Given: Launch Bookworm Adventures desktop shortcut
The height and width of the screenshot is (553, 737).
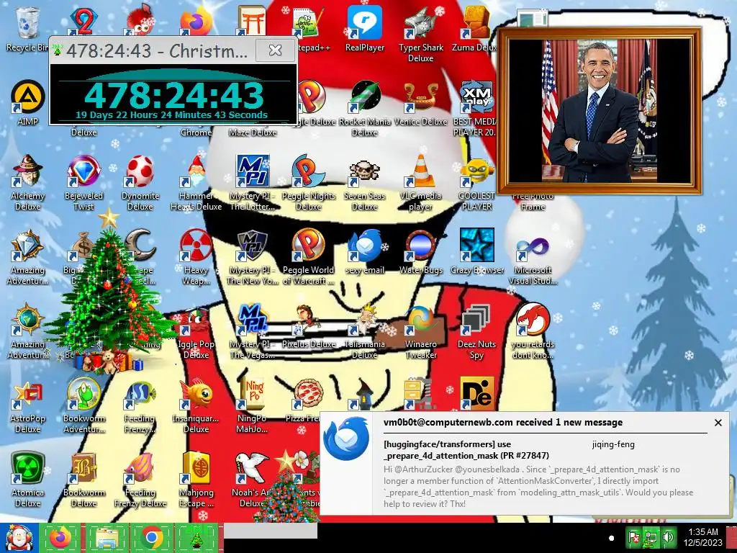Looking at the screenshot, I should point(83,405).
